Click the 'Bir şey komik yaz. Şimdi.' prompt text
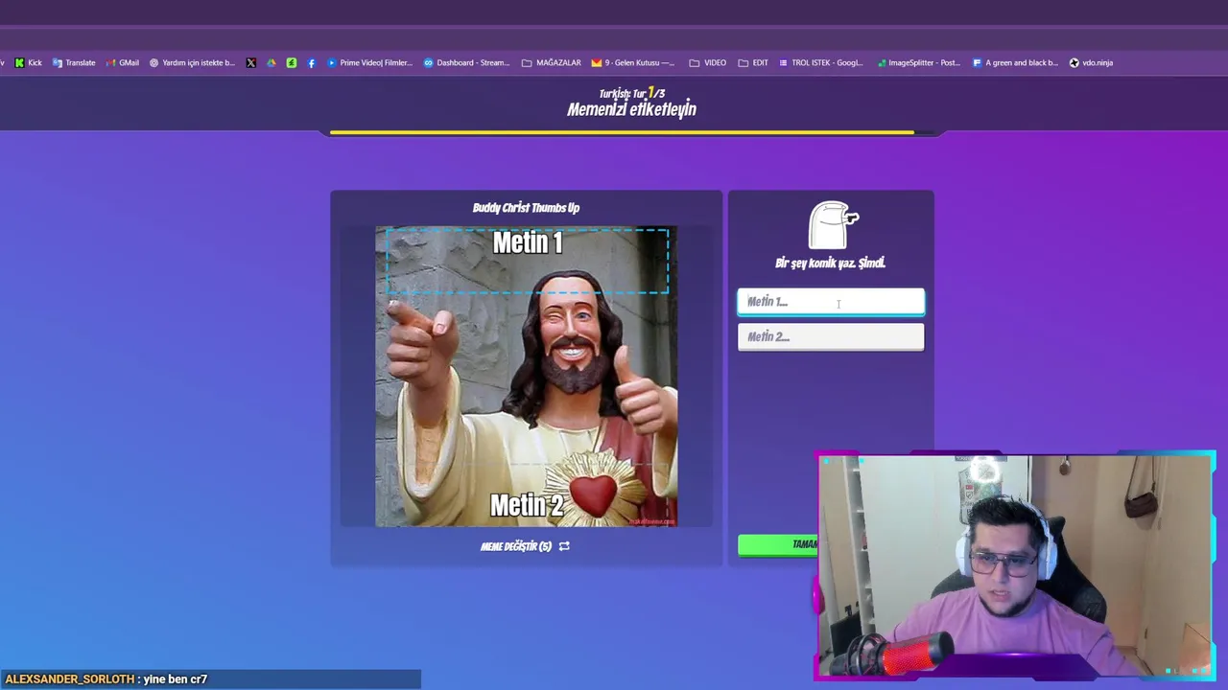The image size is (1228, 690). pyautogui.click(x=830, y=263)
